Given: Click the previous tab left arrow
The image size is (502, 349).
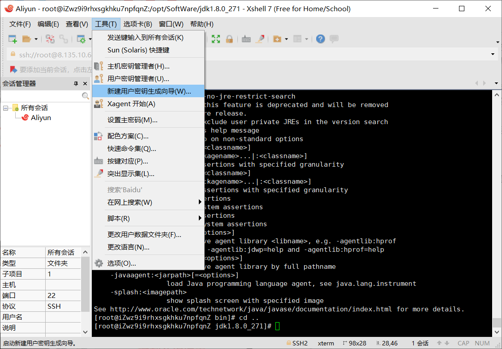Looking at the screenshot, I should point(476,83).
